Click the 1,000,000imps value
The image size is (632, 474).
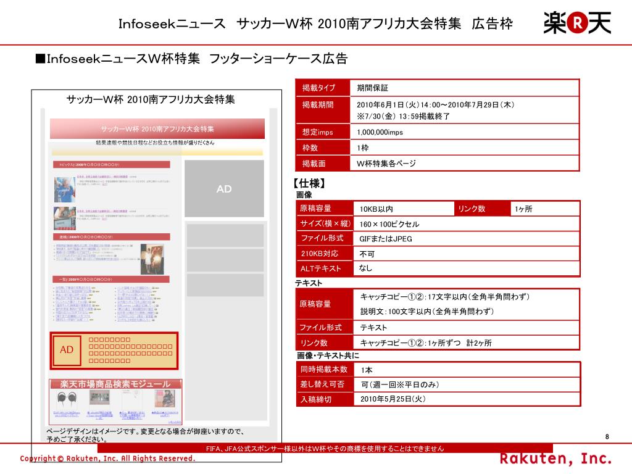pyautogui.click(x=380, y=132)
